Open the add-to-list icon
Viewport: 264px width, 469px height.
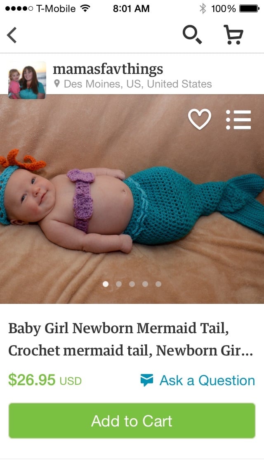(238, 120)
